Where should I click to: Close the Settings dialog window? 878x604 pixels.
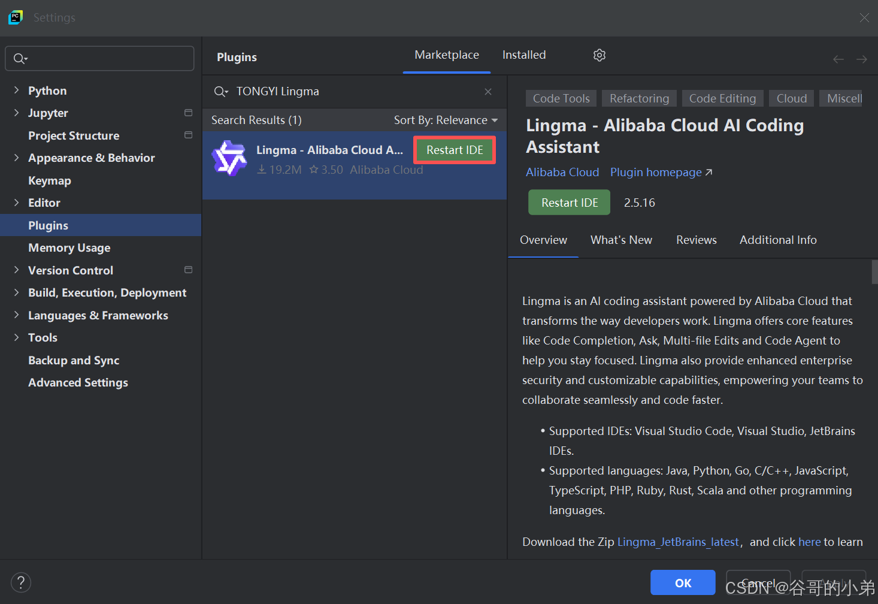864,18
